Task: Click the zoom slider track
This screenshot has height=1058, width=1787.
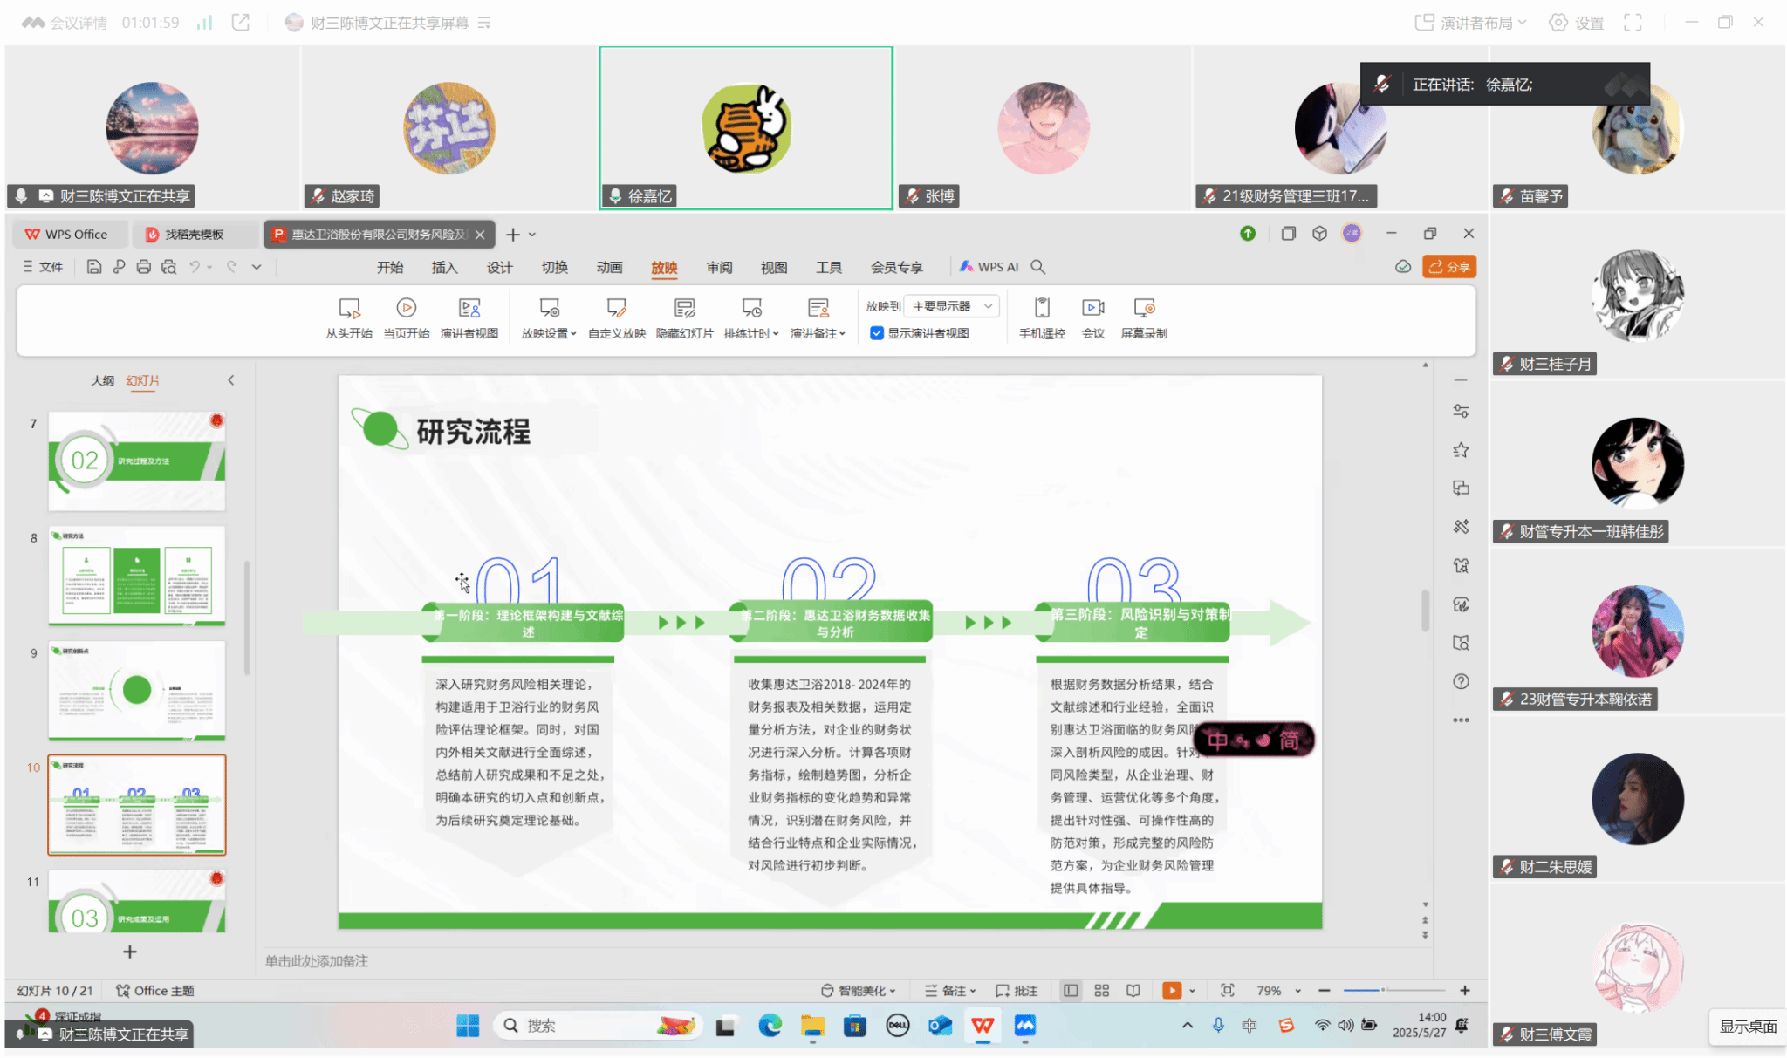Action: (x=1393, y=991)
